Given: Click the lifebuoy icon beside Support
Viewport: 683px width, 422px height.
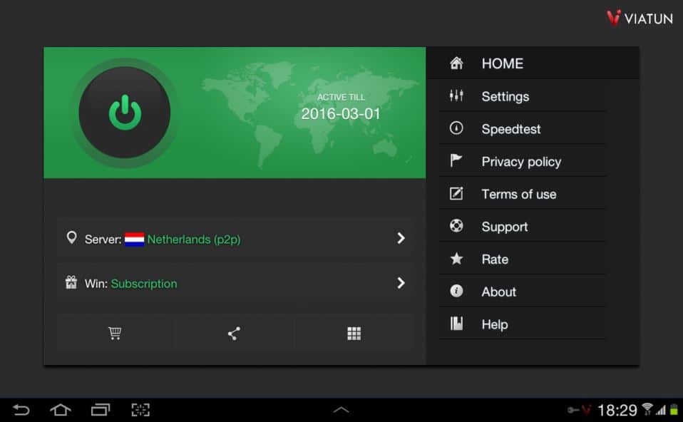Looking at the screenshot, I should 456,225.
